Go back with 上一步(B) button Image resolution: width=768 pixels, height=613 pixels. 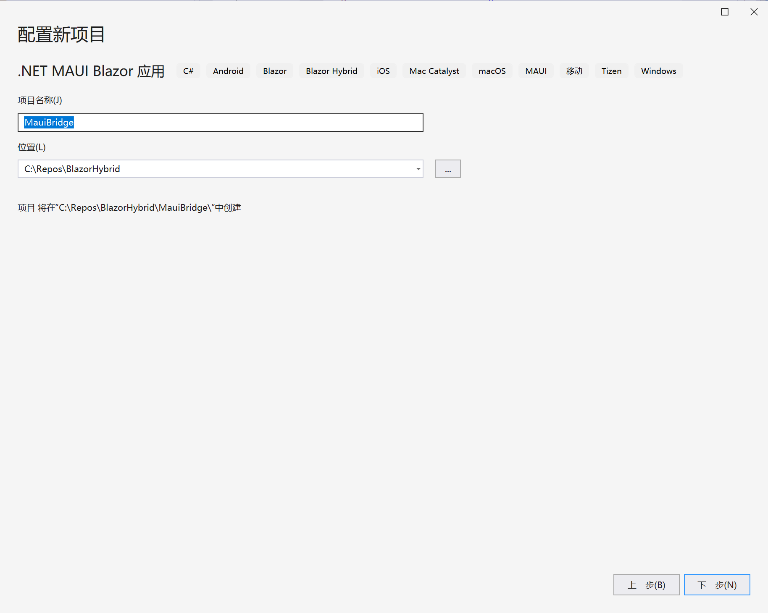click(646, 584)
